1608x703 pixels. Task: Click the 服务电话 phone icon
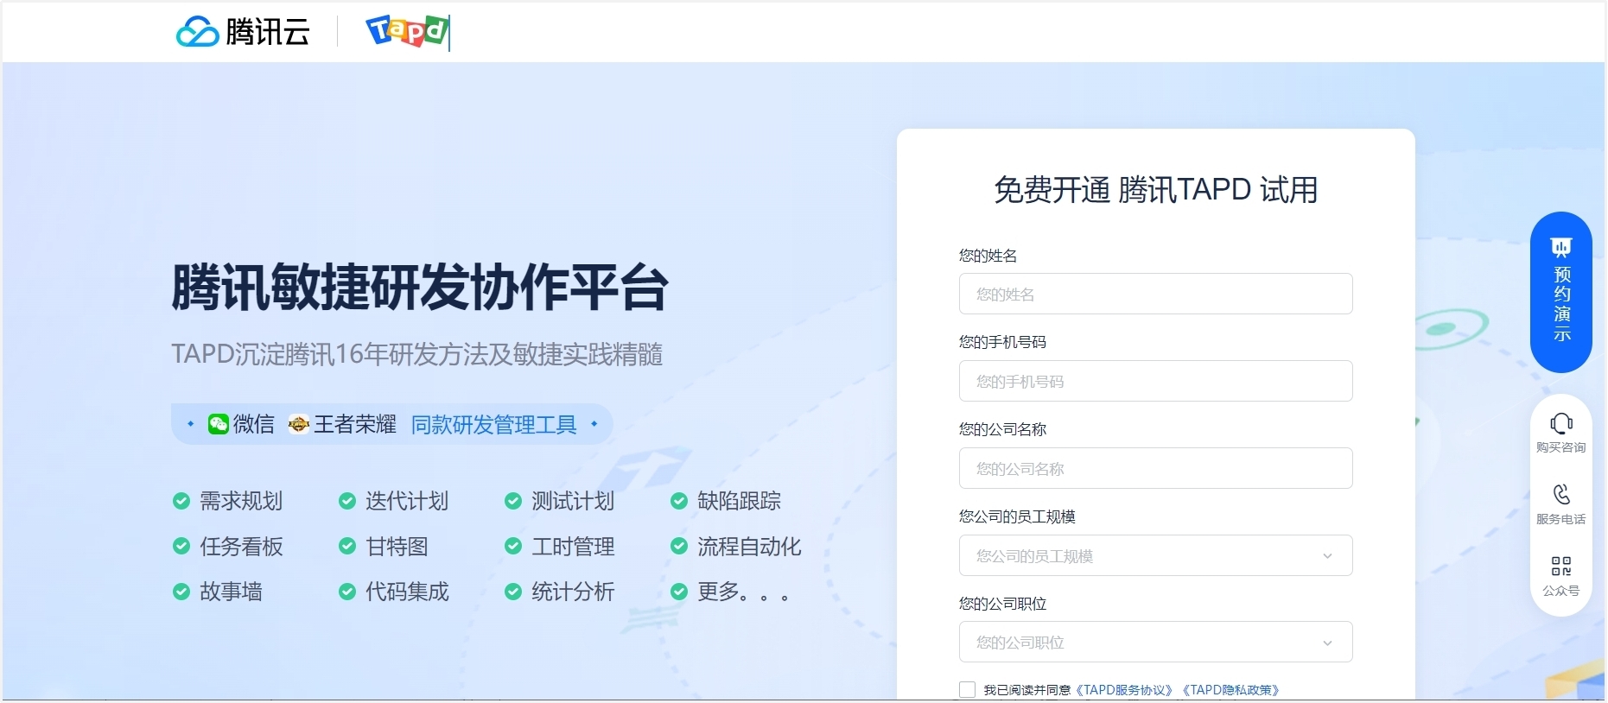pyautogui.click(x=1561, y=495)
